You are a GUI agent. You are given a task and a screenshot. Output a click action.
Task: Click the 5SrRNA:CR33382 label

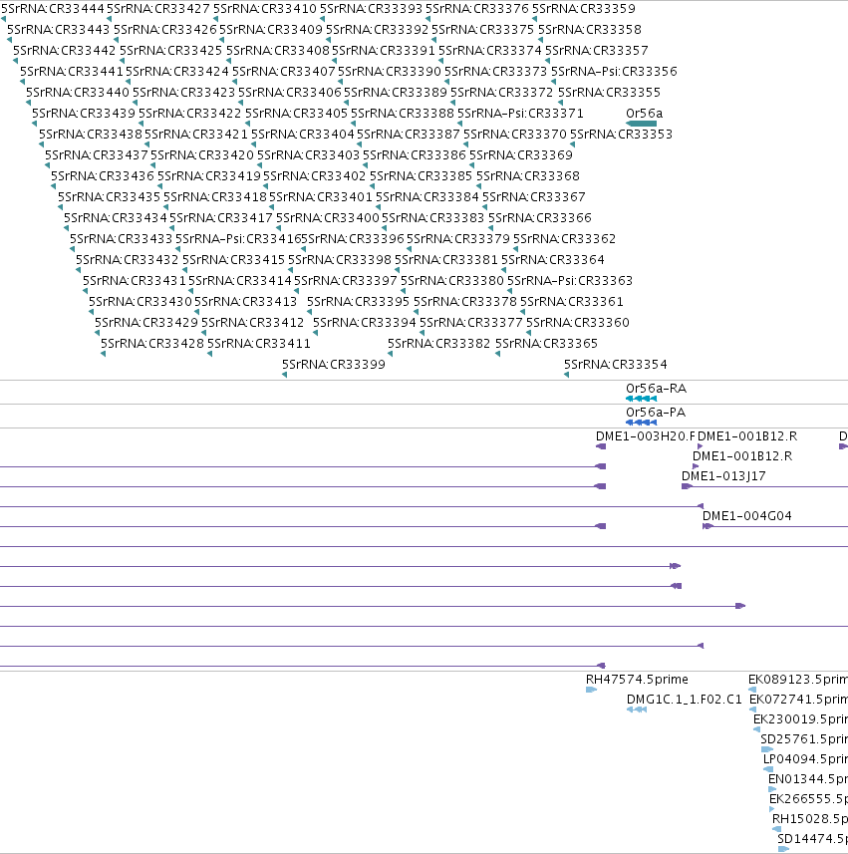coord(439,344)
